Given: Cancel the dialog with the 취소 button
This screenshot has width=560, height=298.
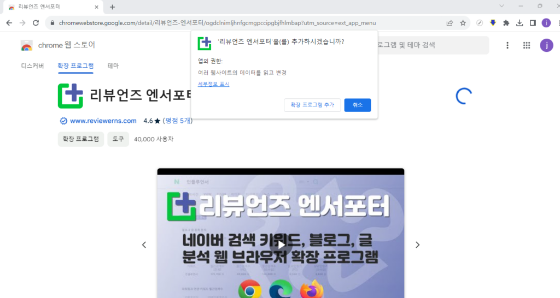Looking at the screenshot, I should pyautogui.click(x=358, y=105).
